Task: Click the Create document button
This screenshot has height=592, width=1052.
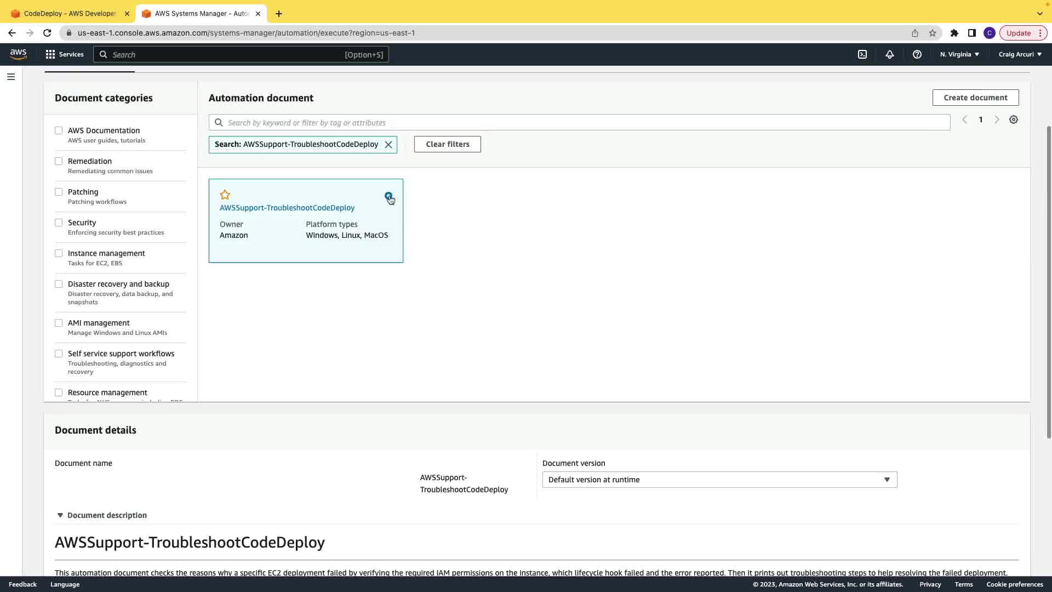Action: (975, 98)
